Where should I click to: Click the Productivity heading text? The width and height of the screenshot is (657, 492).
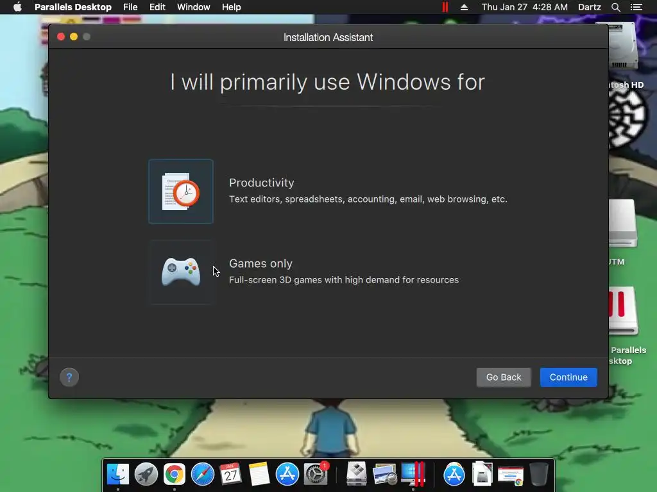point(262,183)
